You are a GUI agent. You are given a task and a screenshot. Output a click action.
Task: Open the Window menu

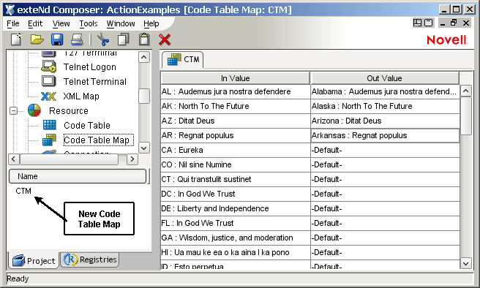121,23
